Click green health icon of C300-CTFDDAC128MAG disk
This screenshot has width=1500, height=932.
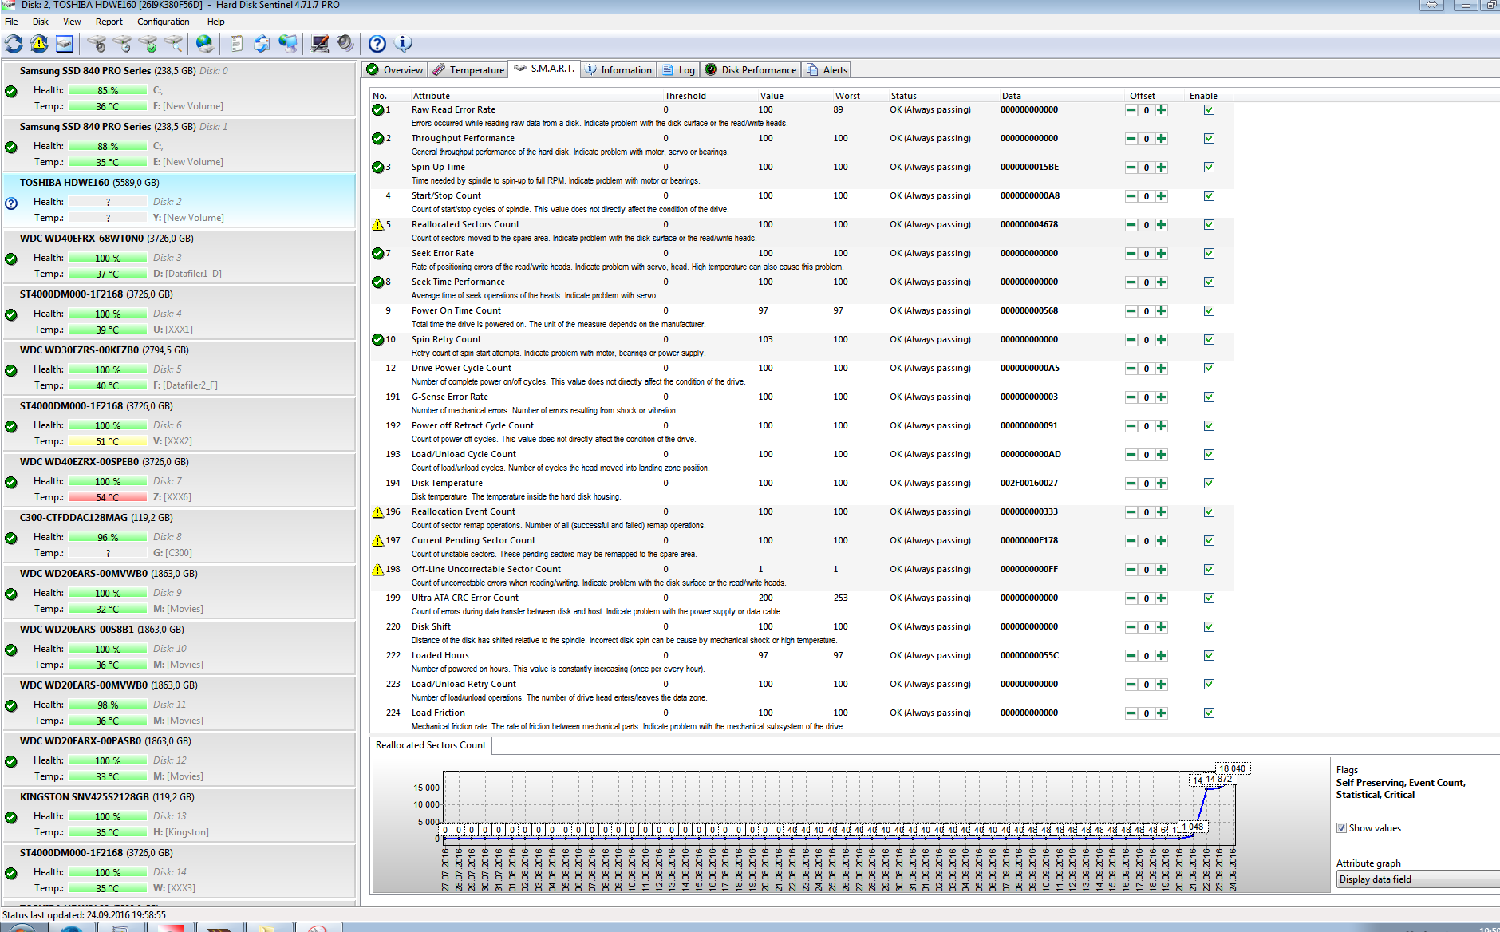point(11,539)
